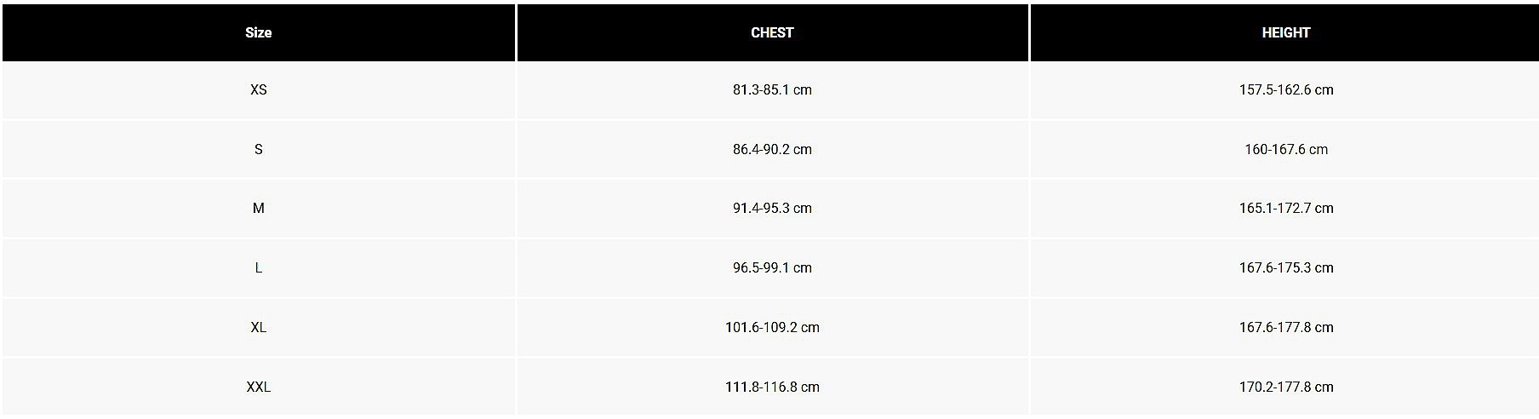Viewport: 1539px width, 419px height.
Task: Select the S size cell
Action: click(259, 149)
